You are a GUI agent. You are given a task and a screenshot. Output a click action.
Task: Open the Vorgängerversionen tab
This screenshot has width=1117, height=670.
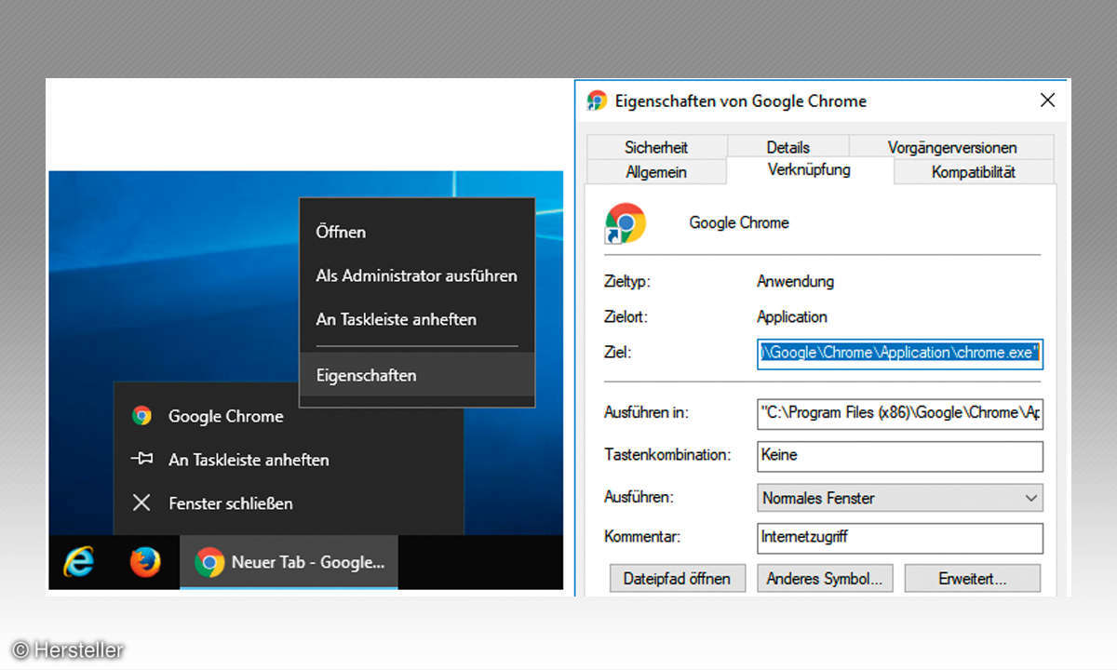[x=952, y=147]
